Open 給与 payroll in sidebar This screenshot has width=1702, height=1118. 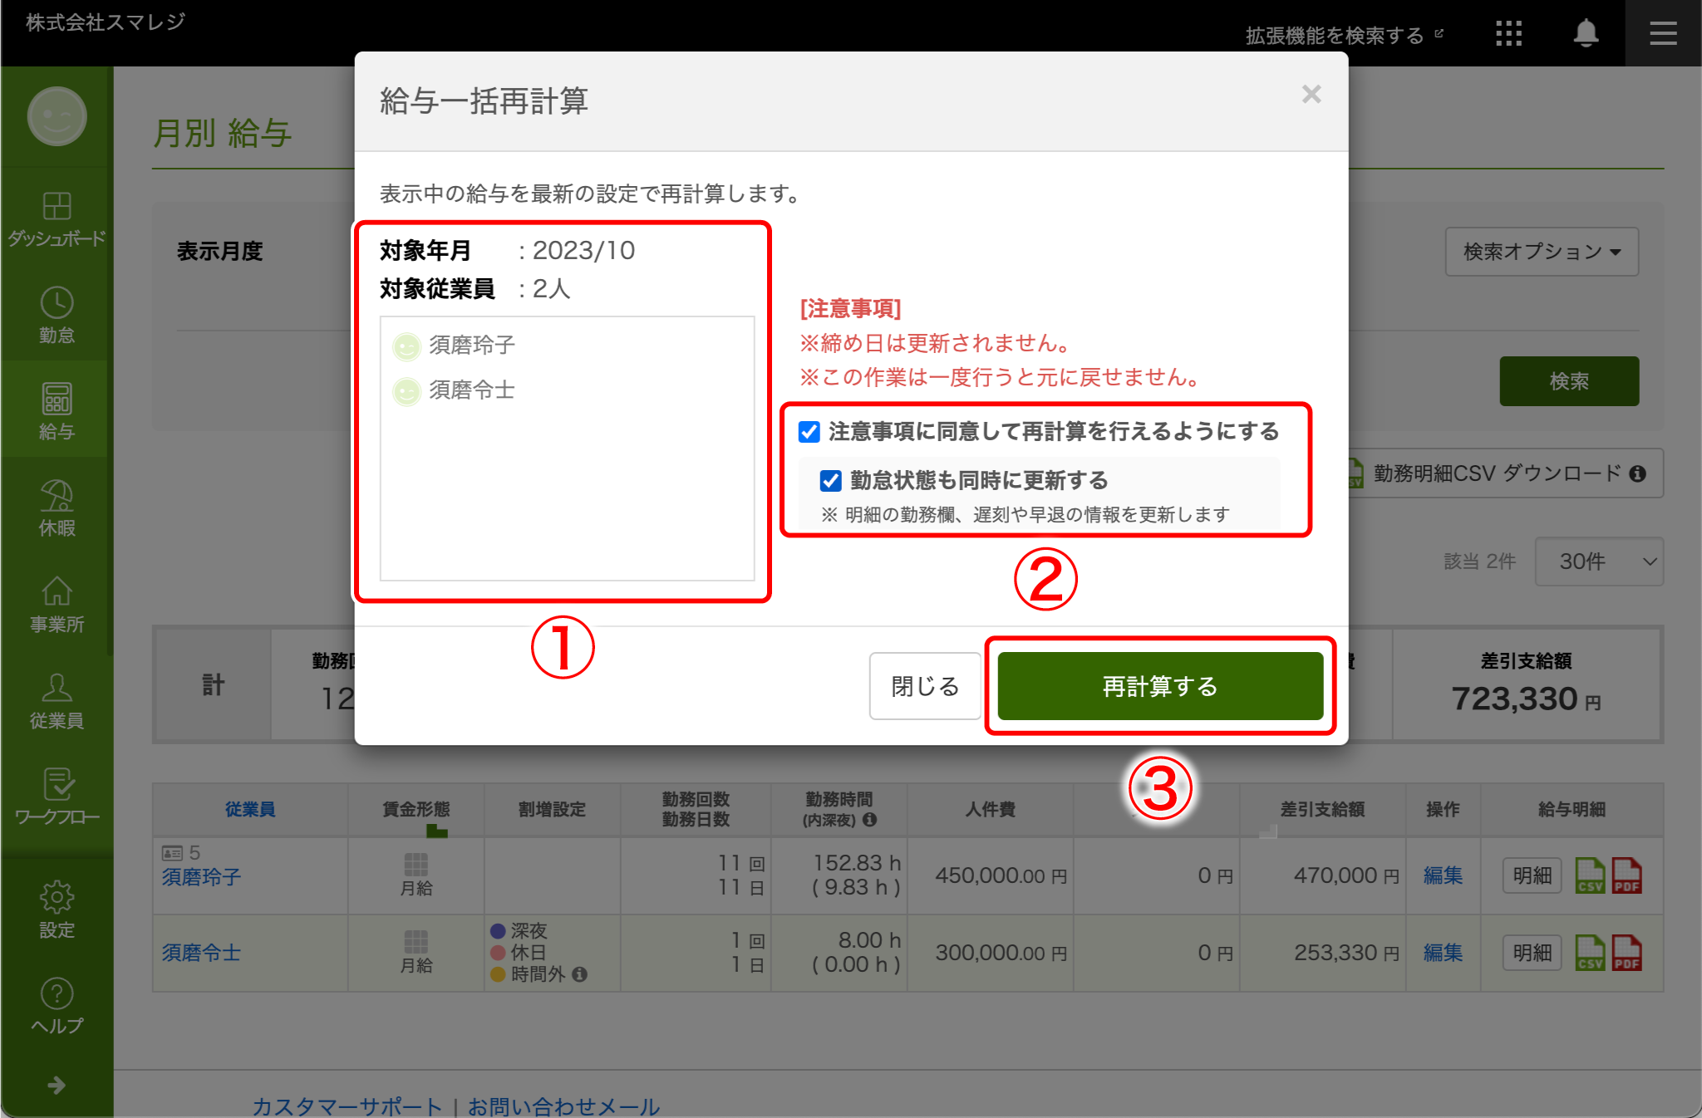tap(57, 411)
